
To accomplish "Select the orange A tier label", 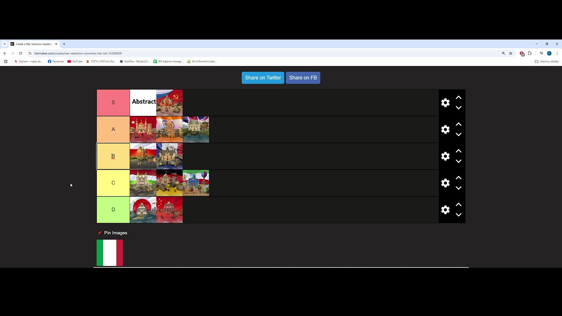I will (113, 129).
